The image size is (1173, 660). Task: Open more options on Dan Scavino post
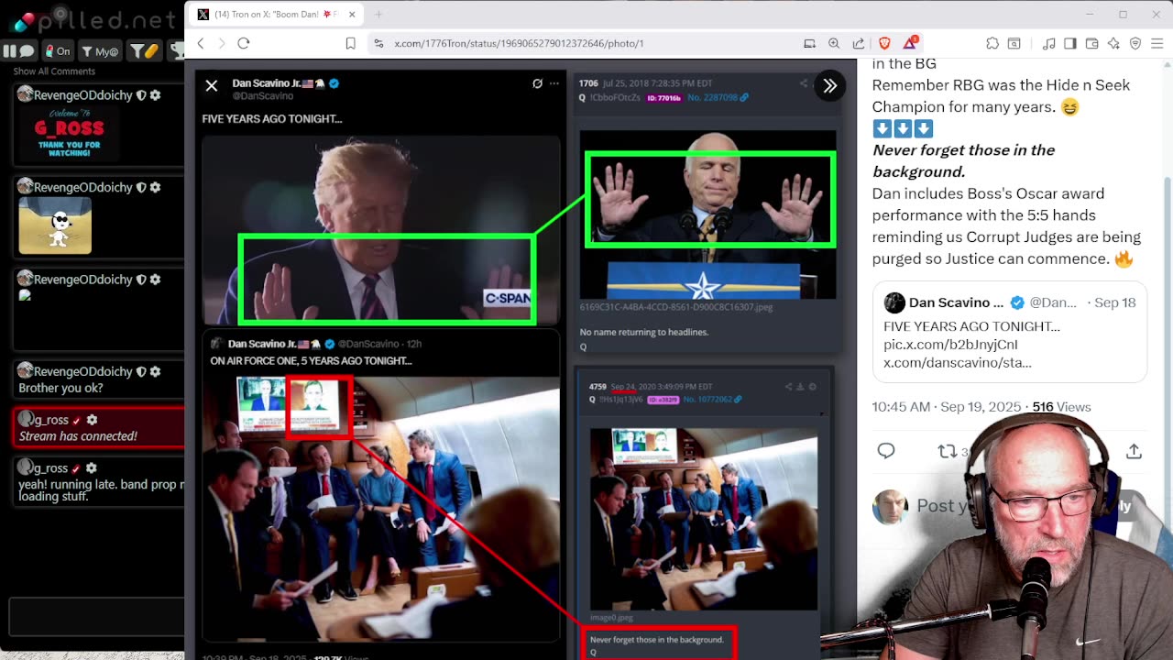click(x=554, y=83)
